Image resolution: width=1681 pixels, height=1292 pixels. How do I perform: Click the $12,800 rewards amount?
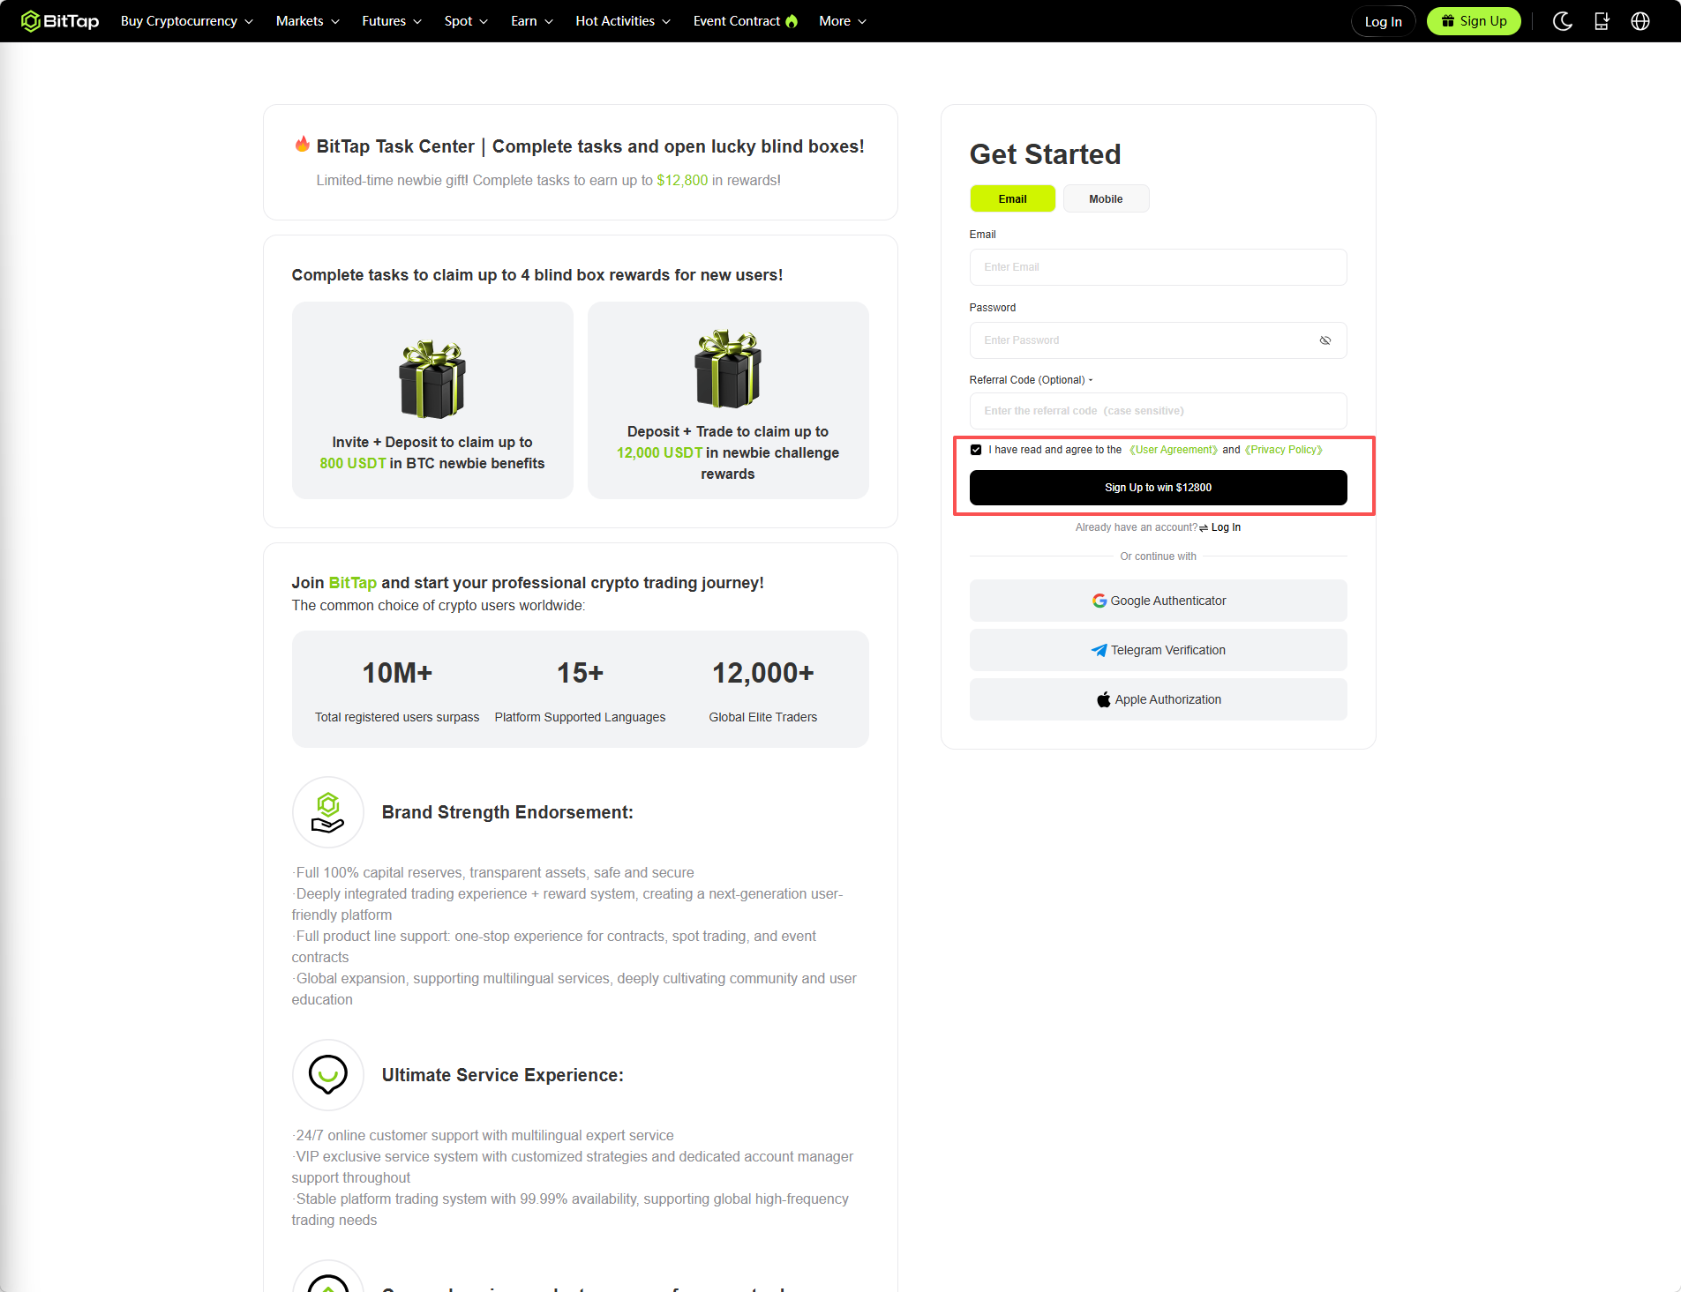click(x=682, y=180)
